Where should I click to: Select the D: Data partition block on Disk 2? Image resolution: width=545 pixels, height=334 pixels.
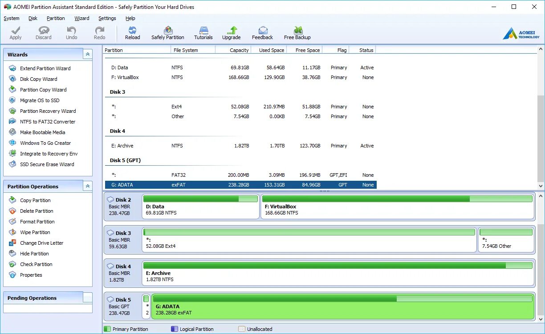coord(200,207)
